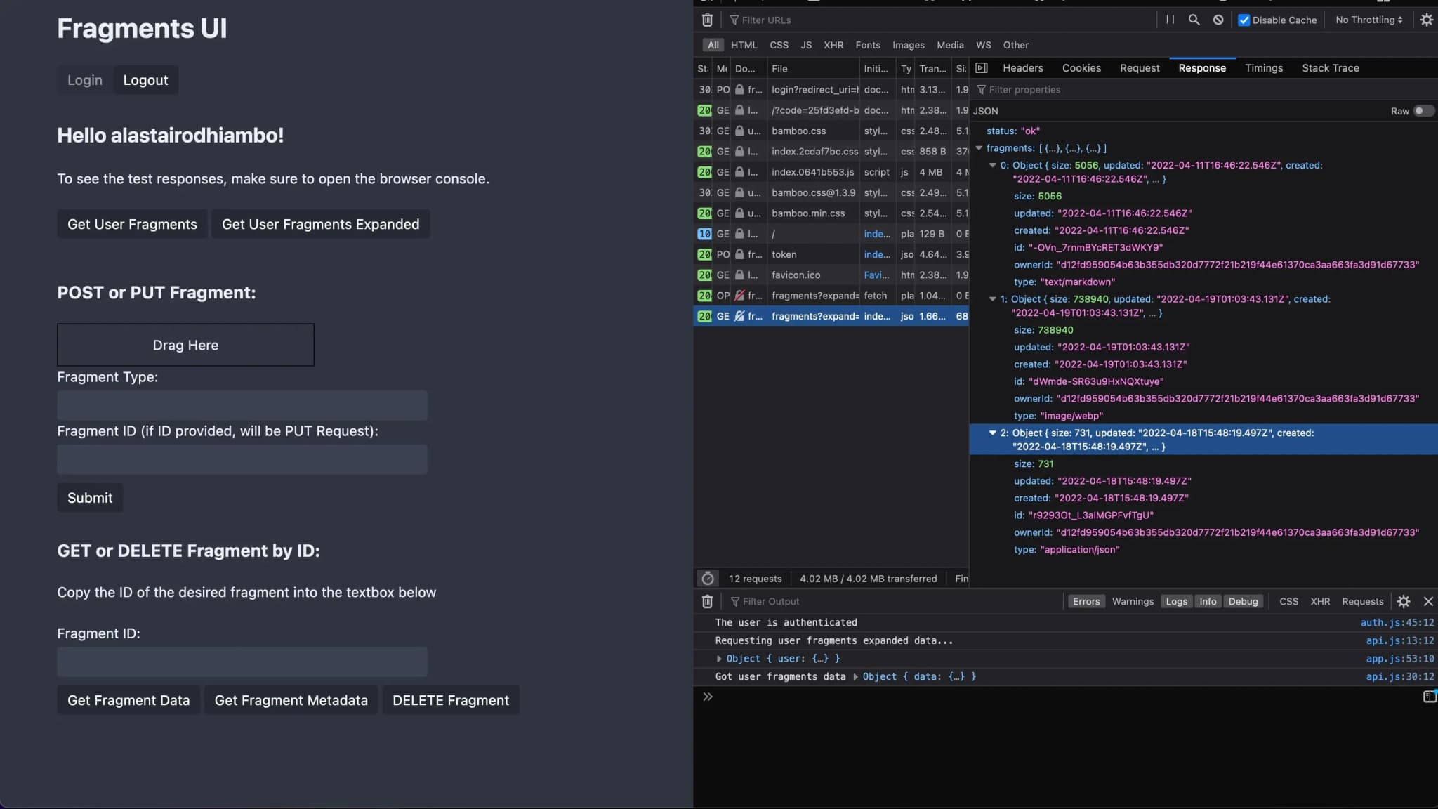Toggle the Errors console filter
1438x809 pixels.
click(1086, 601)
